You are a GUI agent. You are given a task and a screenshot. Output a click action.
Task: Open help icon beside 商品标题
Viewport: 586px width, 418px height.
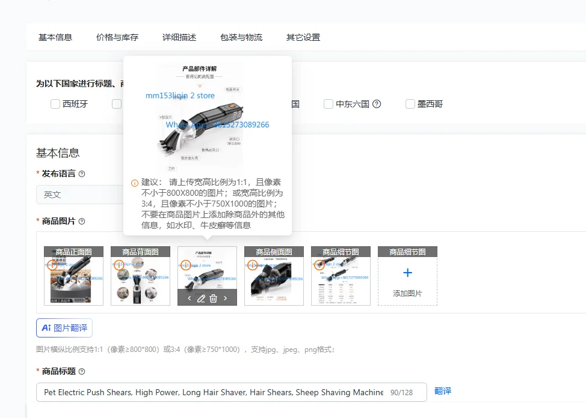pyautogui.click(x=82, y=372)
